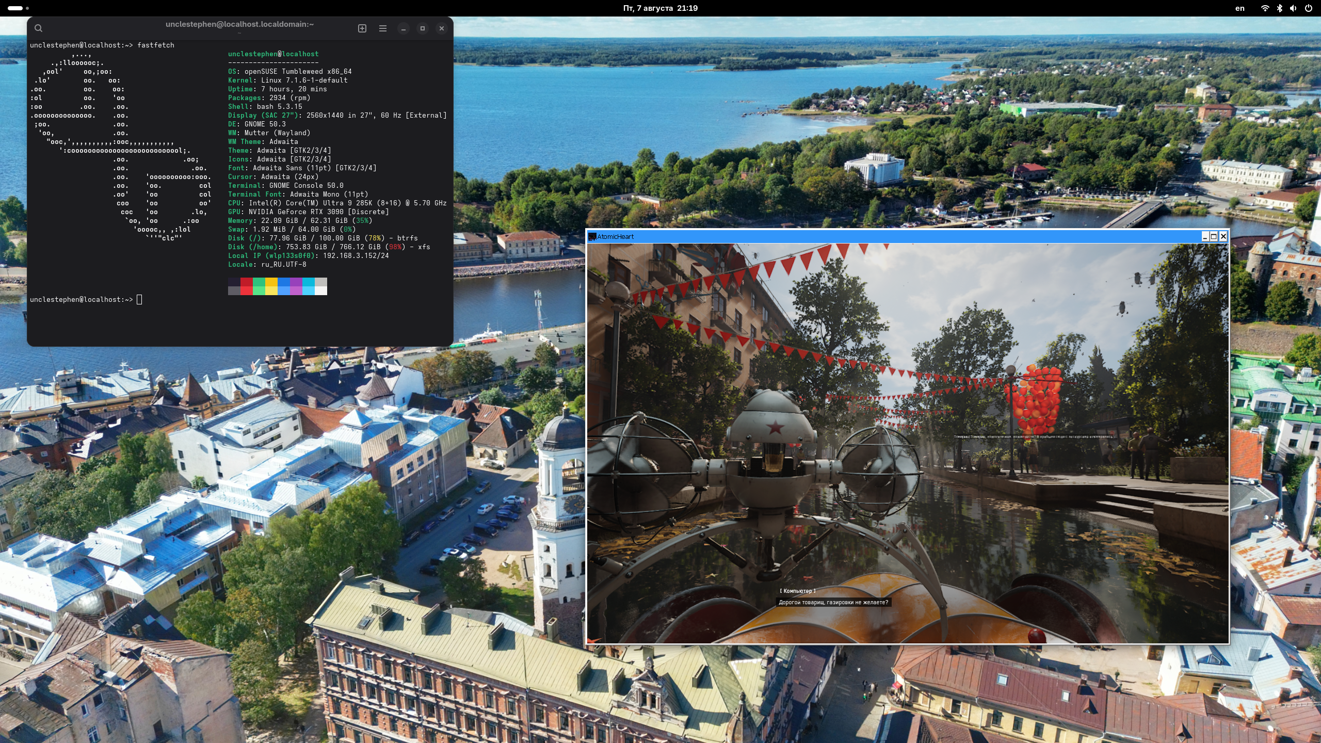1321x743 pixels.
Task: Maximize the terminal window
Action: point(423,28)
